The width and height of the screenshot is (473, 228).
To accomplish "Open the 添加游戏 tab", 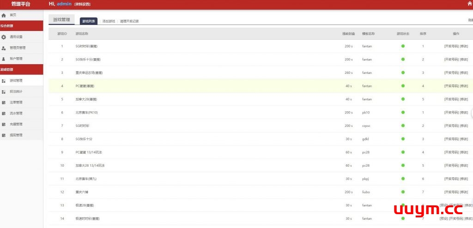I will pos(109,21).
